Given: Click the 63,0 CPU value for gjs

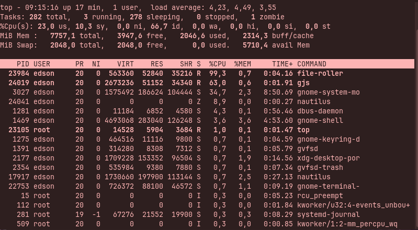Looking at the screenshot, I should tap(218, 83).
